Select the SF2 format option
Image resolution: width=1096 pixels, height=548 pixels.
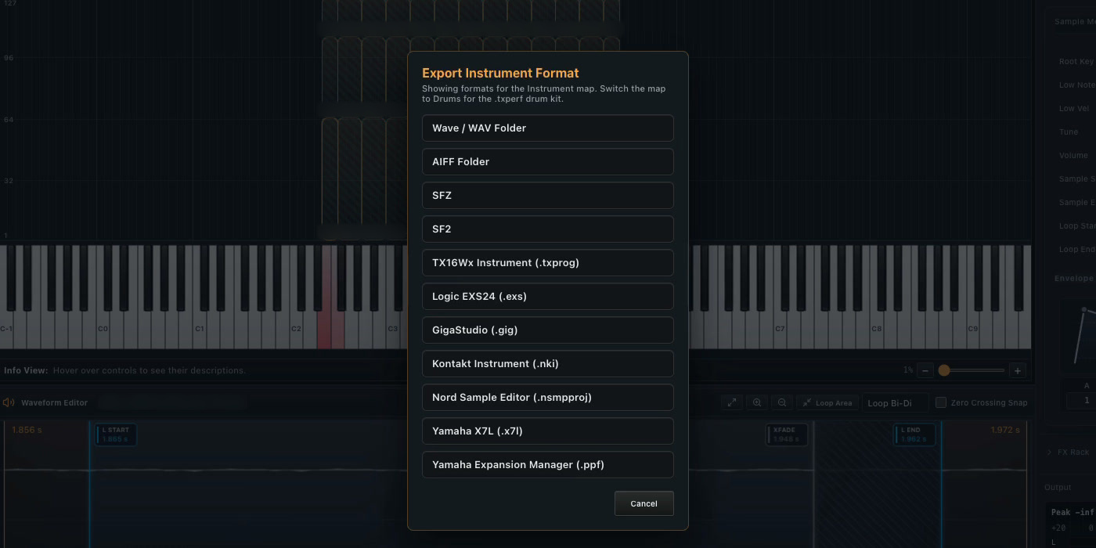click(x=547, y=229)
